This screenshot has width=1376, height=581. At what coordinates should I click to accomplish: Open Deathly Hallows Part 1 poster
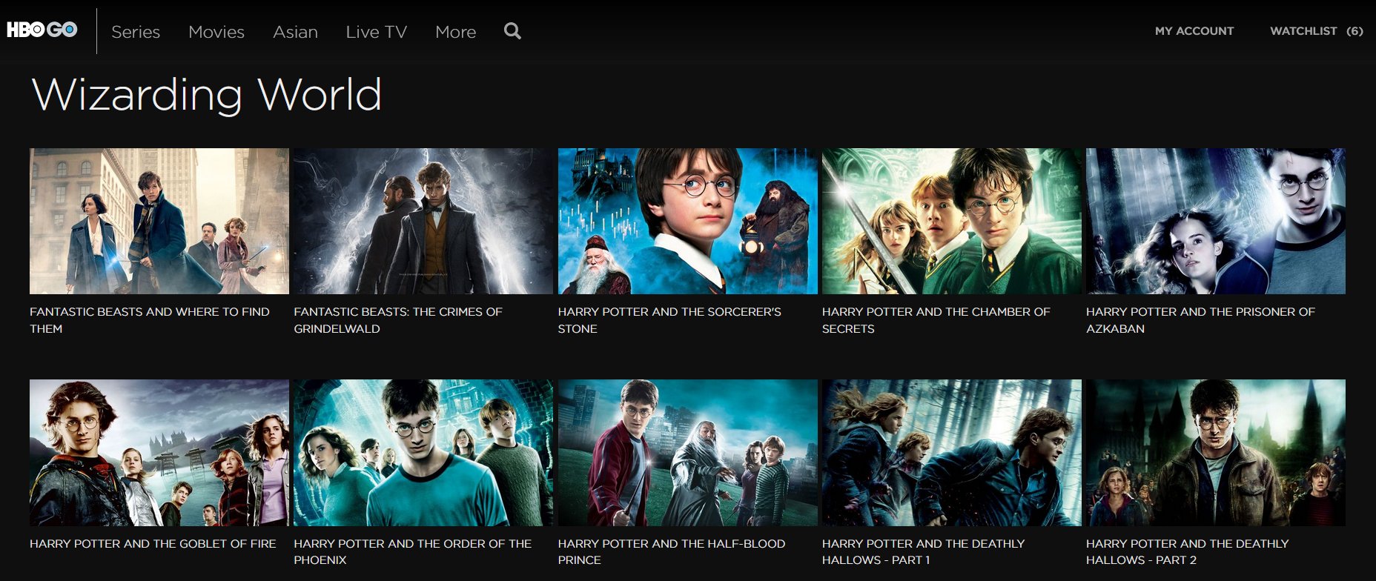point(952,453)
